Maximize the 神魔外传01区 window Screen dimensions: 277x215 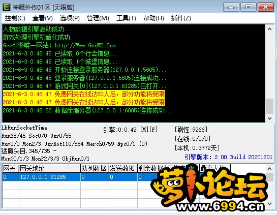pyautogui.click(x=248, y=7)
